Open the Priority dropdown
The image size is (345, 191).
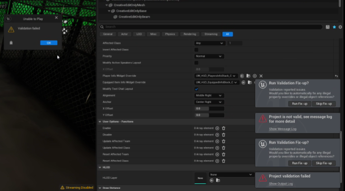point(209,57)
